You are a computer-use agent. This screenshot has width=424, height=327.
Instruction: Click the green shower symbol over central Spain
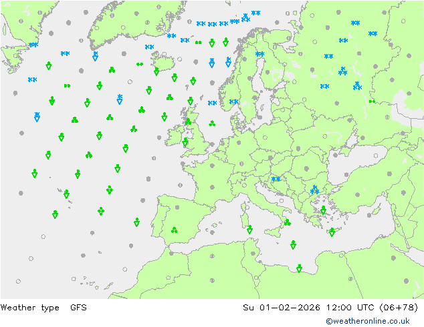(175, 230)
